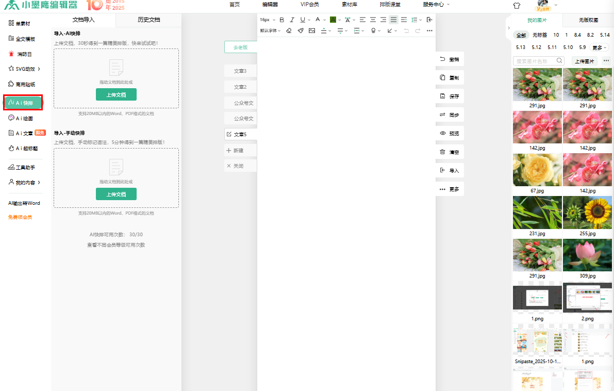Filter images by the 无标签 tag

pos(540,35)
